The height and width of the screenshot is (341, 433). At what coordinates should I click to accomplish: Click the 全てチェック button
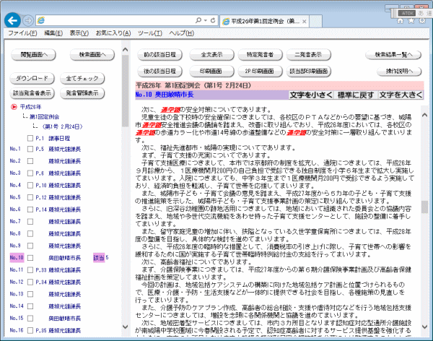82,78
